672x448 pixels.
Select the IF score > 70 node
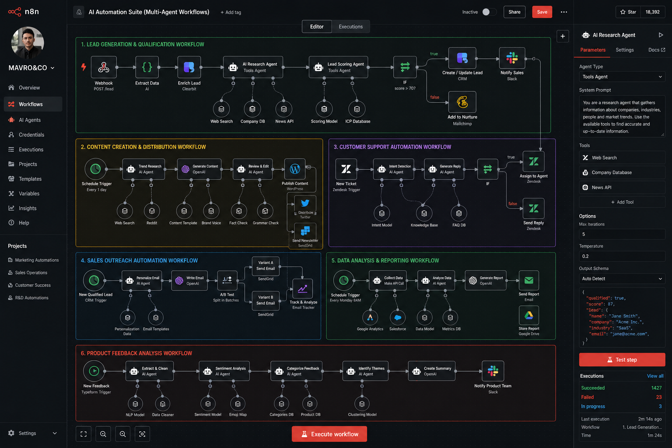[405, 67]
